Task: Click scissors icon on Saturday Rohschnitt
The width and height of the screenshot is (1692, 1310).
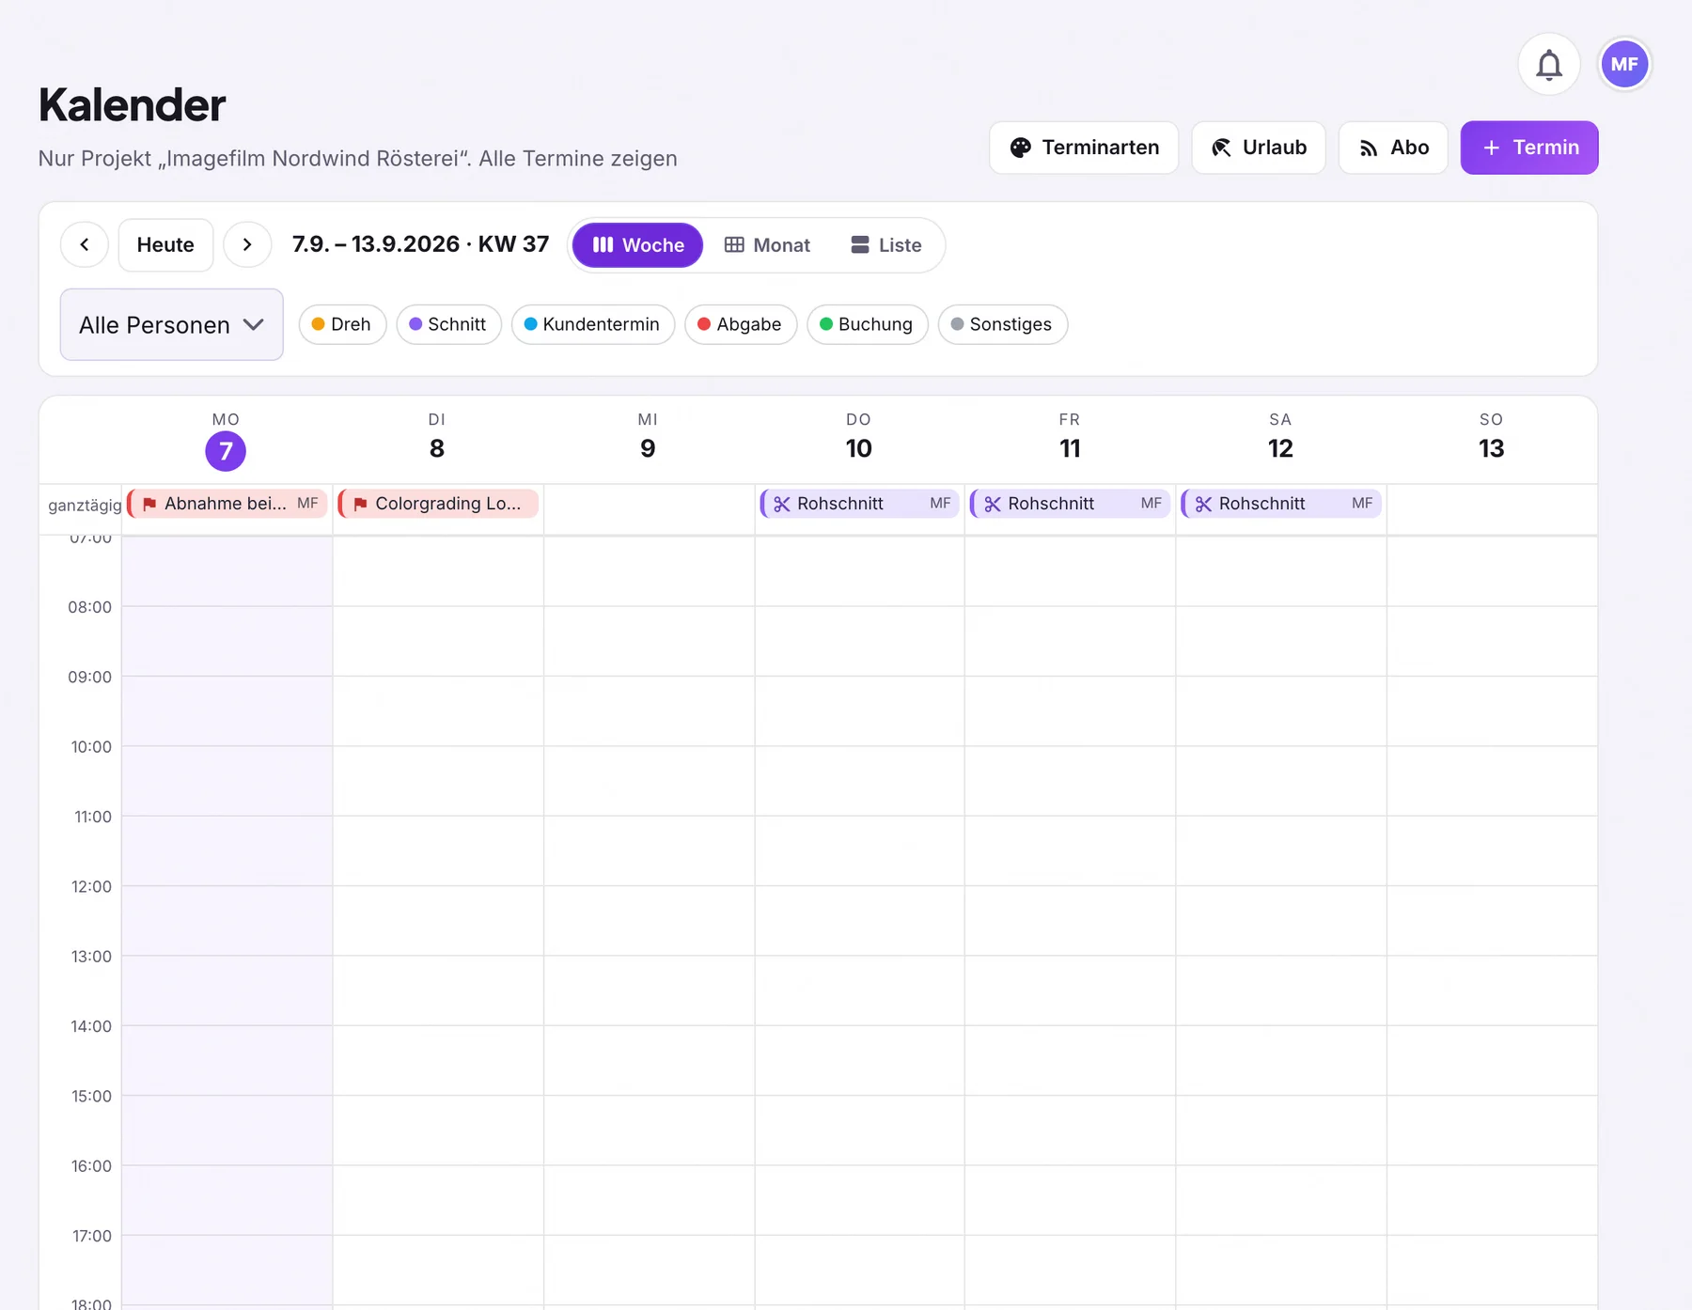Action: [1203, 505]
